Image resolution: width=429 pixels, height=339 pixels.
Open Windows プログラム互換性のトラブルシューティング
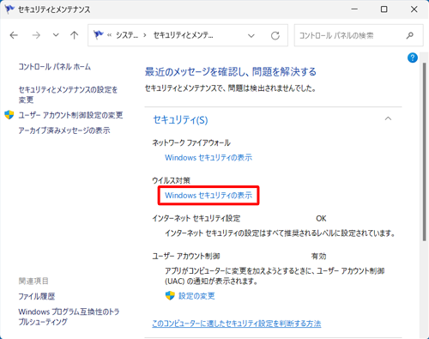pyautogui.click(x=69, y=317)
